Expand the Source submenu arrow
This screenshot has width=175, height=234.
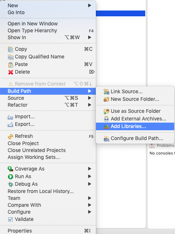pyautogui.click(x=90, y=98)
